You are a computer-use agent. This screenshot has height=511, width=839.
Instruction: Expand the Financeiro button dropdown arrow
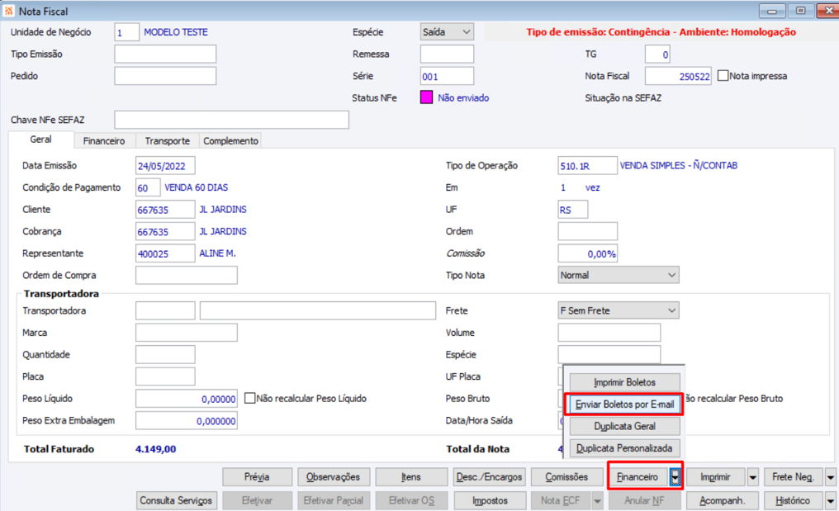click(675, 477)
